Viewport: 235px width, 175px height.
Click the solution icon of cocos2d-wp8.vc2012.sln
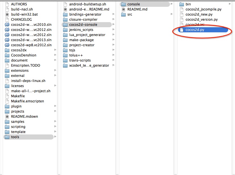[x=7, y=45]
